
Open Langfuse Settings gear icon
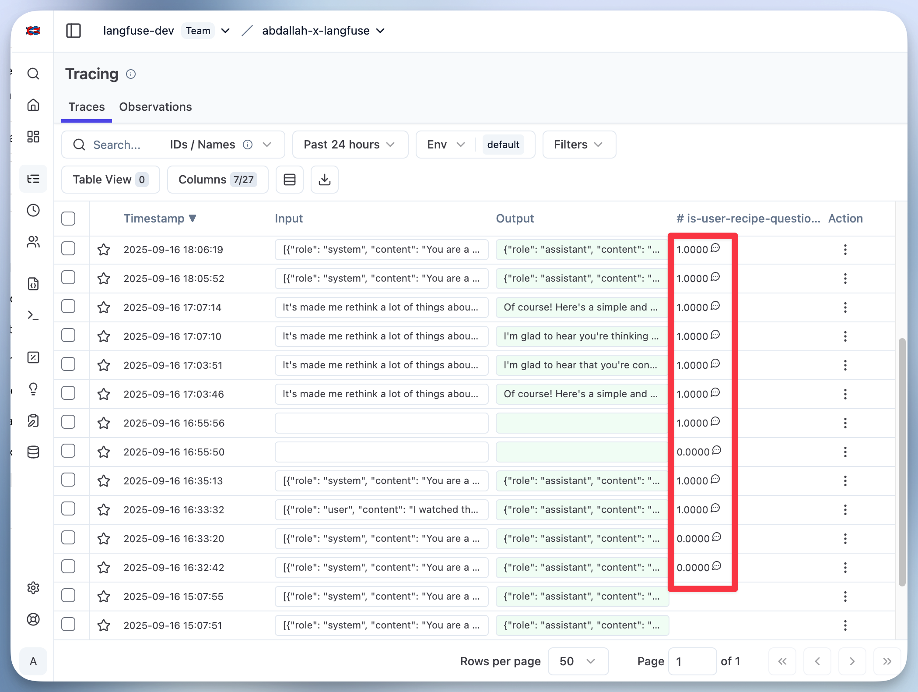coord(33,588)
